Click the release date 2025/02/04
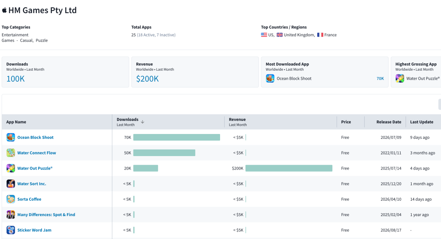This screenshot has height=239, width=441. [391, 215]
